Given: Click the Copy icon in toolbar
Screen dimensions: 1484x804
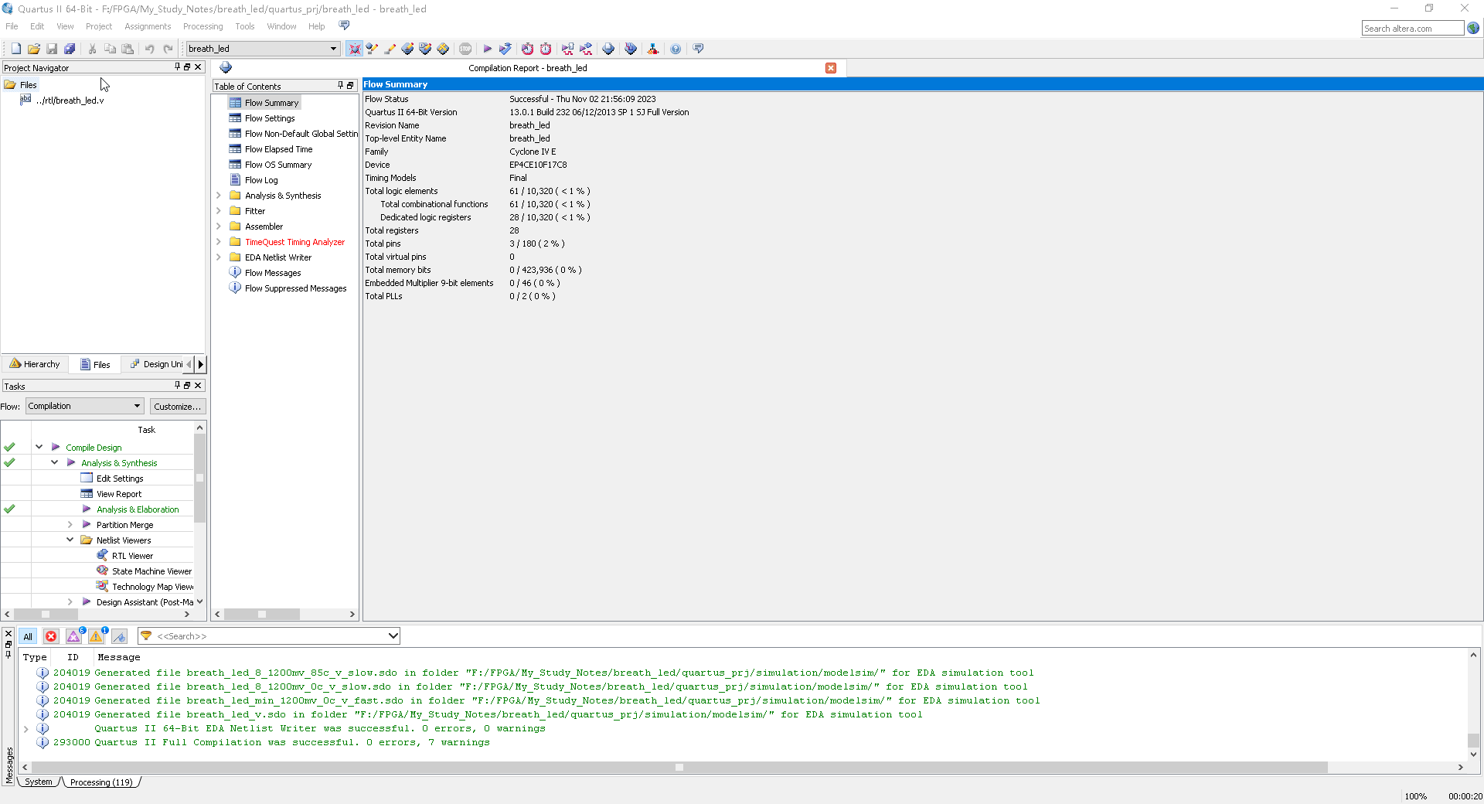Looking at the screenshot, I should [110, 49].
